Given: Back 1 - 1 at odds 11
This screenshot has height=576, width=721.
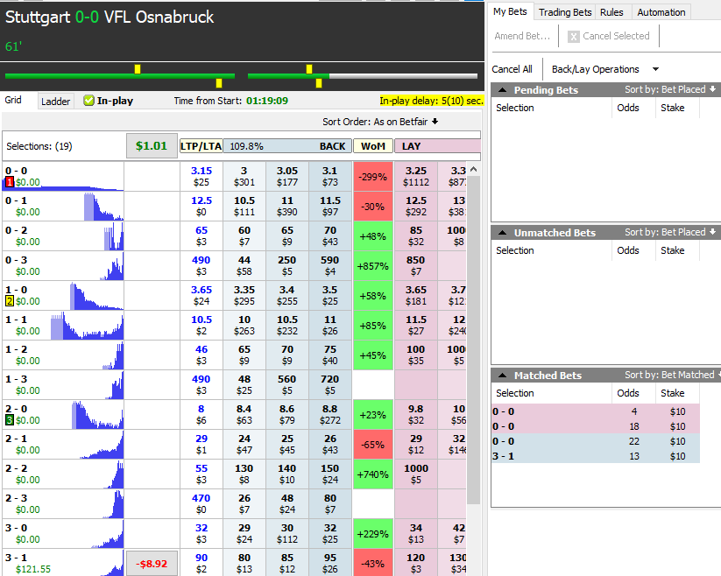Looking at the screenshot, I should [330, 326].
